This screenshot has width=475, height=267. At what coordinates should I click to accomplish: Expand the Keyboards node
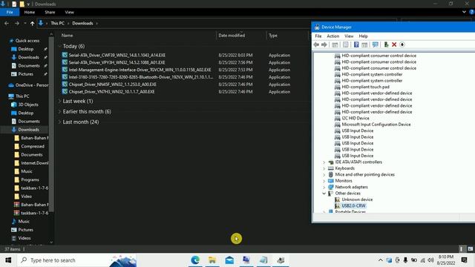(x=324, y=168)
